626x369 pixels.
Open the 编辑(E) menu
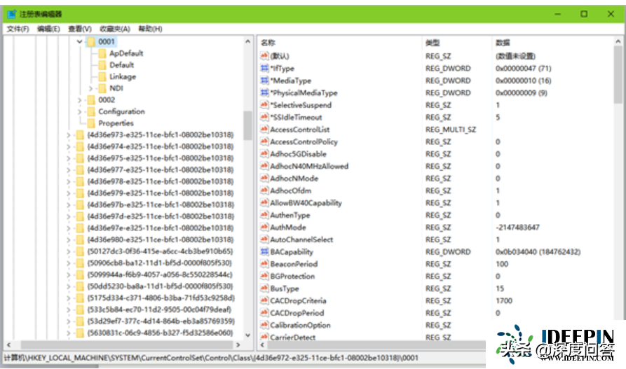point(48,29)
